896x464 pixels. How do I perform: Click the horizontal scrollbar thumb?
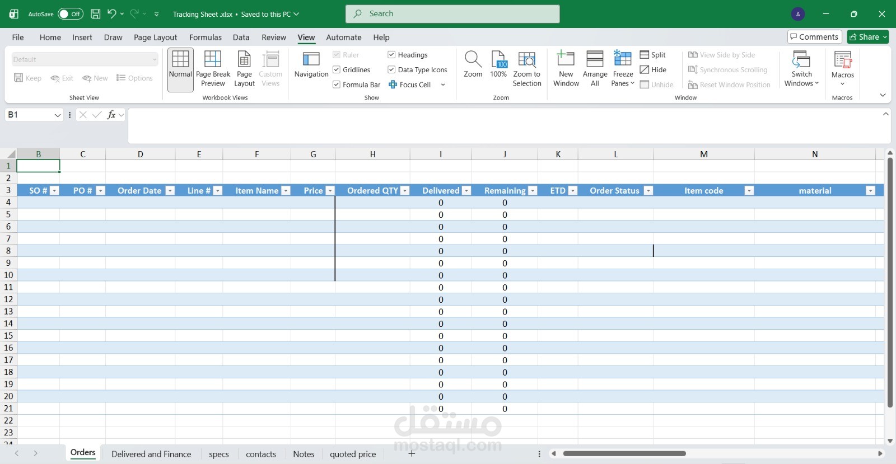tap(624, 454)
